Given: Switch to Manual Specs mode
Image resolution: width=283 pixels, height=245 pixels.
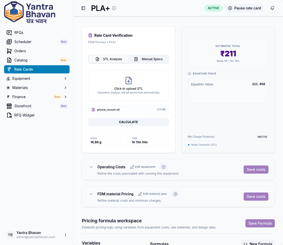Looking at the screenshot, I should (149, 59).
